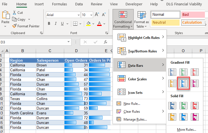Select the purple solid fill data bar

(x=194, y=116)
